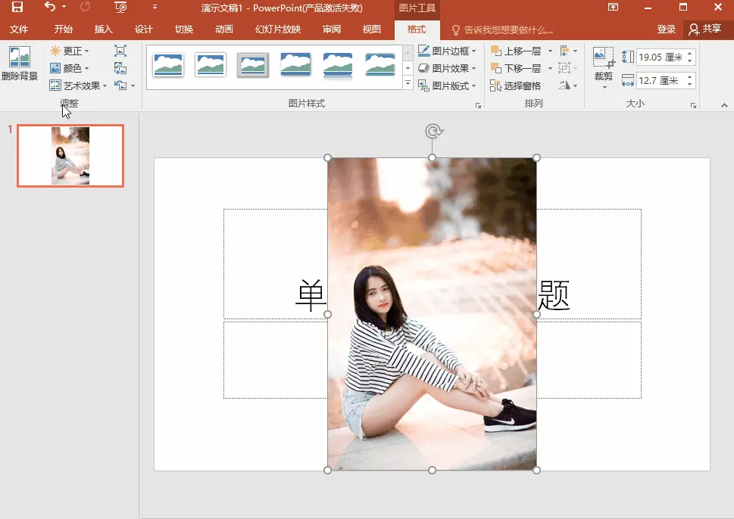Click the Login (登录) button
This screenshot has width=734, height=519.
(x=666, y=30)
